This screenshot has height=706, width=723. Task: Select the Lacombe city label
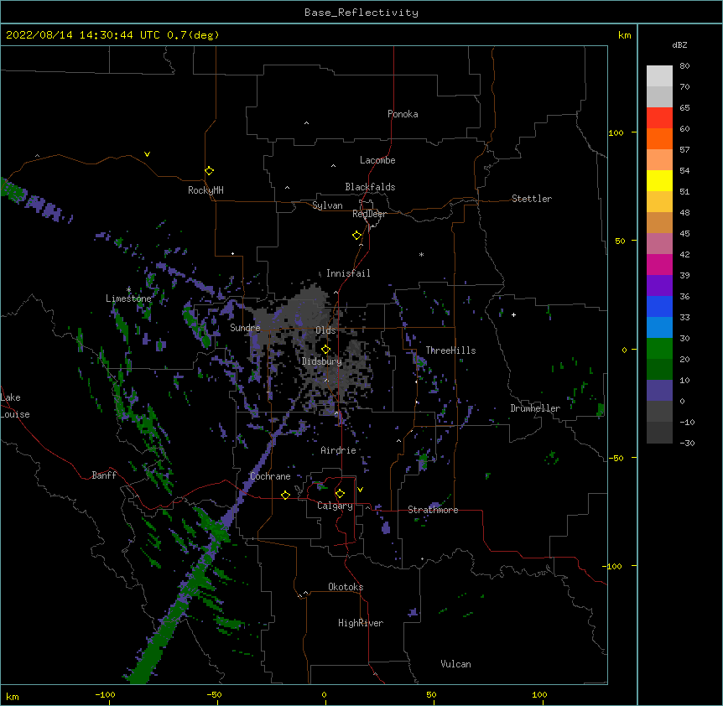(377, 160)
